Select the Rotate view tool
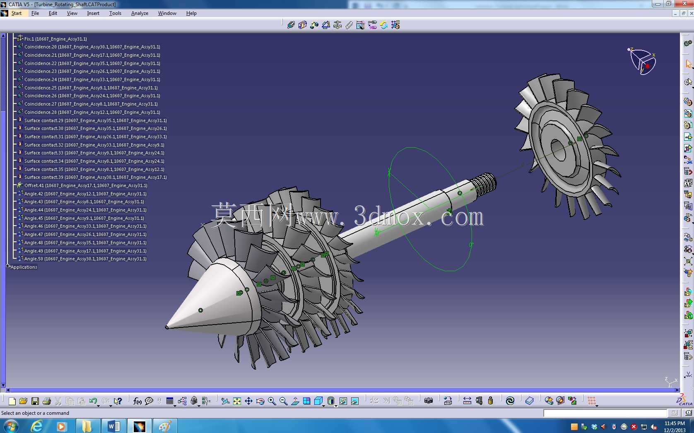 (x=260, y=401)
